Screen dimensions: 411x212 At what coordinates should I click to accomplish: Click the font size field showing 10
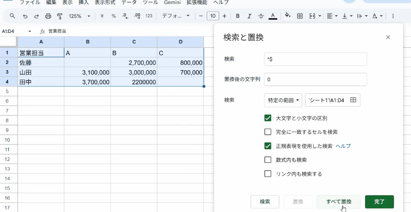pyautogui.click(x=213, y=16)
